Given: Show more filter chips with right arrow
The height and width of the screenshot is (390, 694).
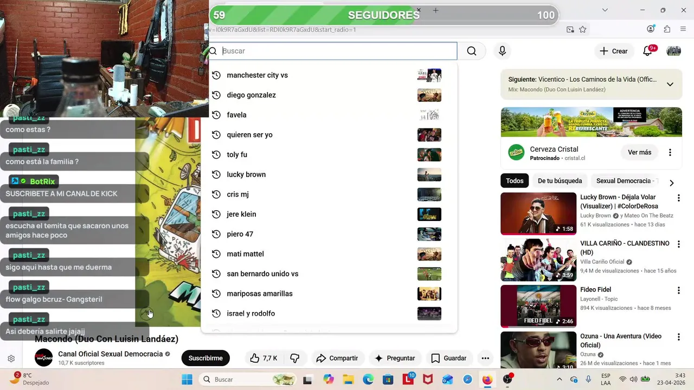Looking at the screenshot, I should pos(671,183).
